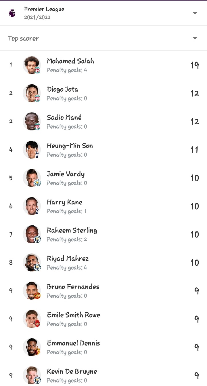
Task: Expand the Premier League season dropdown arrow
Action: click(x=195, y=13)
